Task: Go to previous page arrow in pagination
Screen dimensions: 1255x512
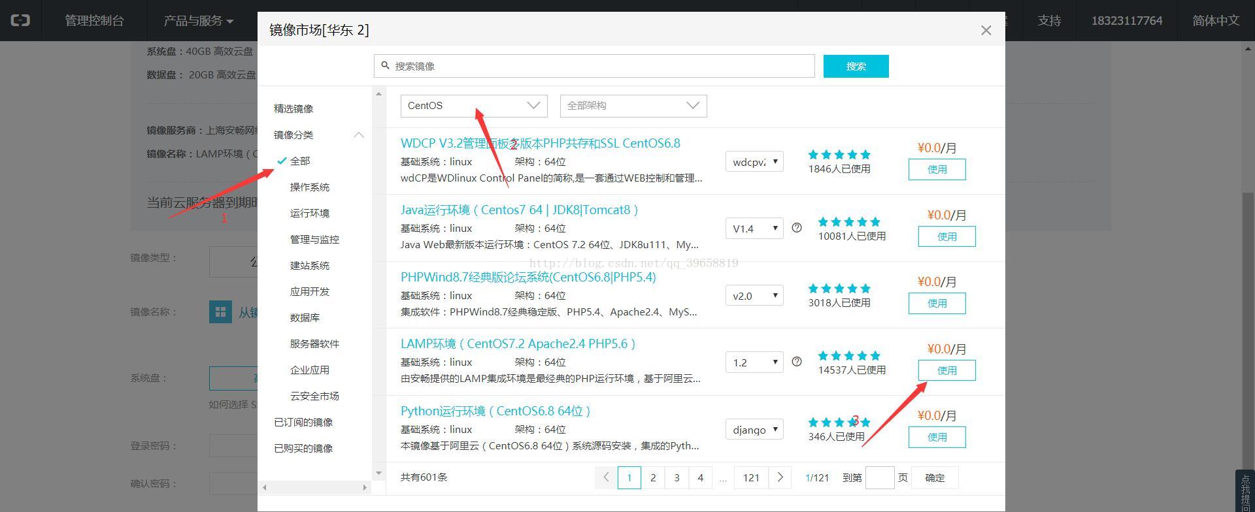Action: pyautogui.click(x=606, y=477)
